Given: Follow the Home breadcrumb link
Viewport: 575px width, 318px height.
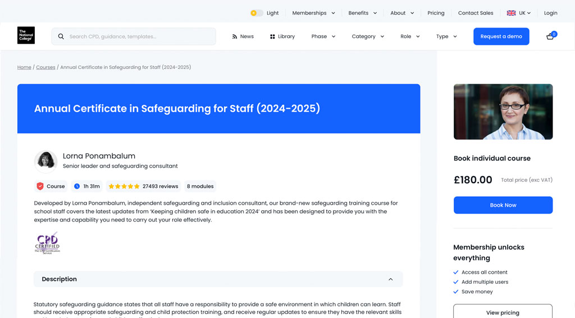Looking at the screenshot, I should [24, 67].
